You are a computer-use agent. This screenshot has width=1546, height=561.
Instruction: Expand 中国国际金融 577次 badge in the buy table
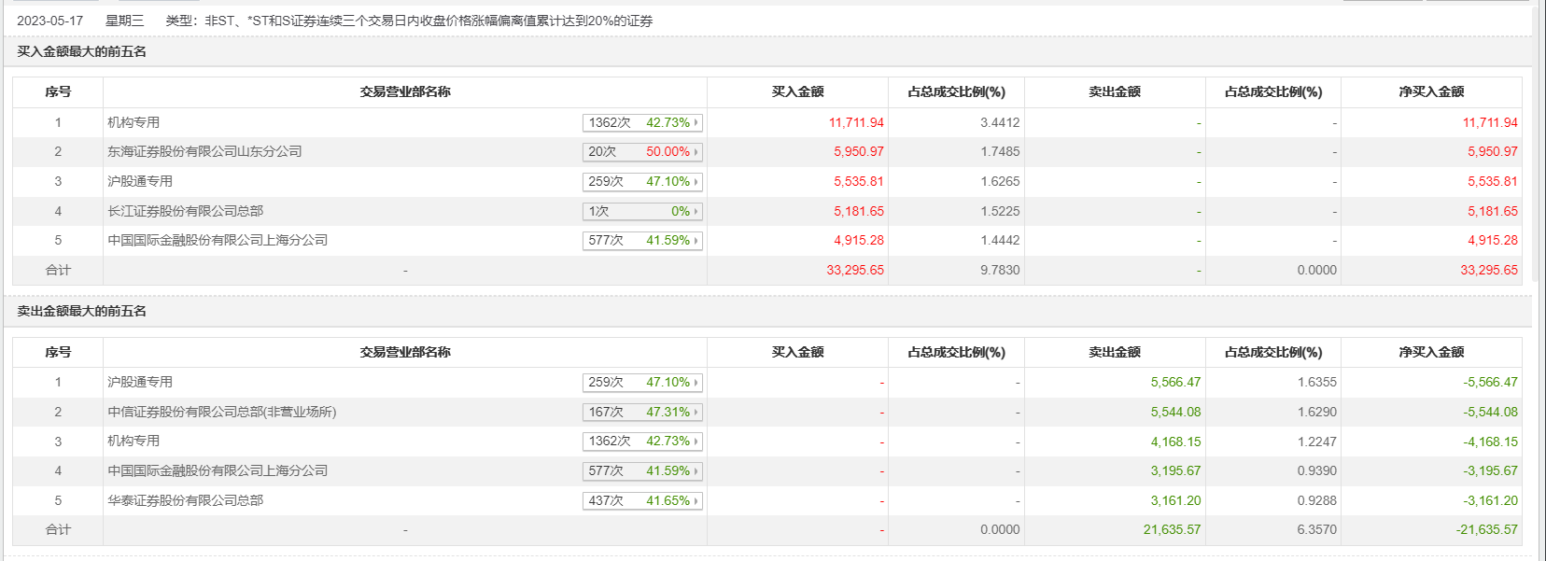[x=642, y=241]
